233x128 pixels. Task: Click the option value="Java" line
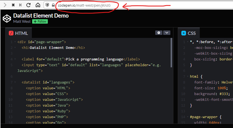pos(48,105)
